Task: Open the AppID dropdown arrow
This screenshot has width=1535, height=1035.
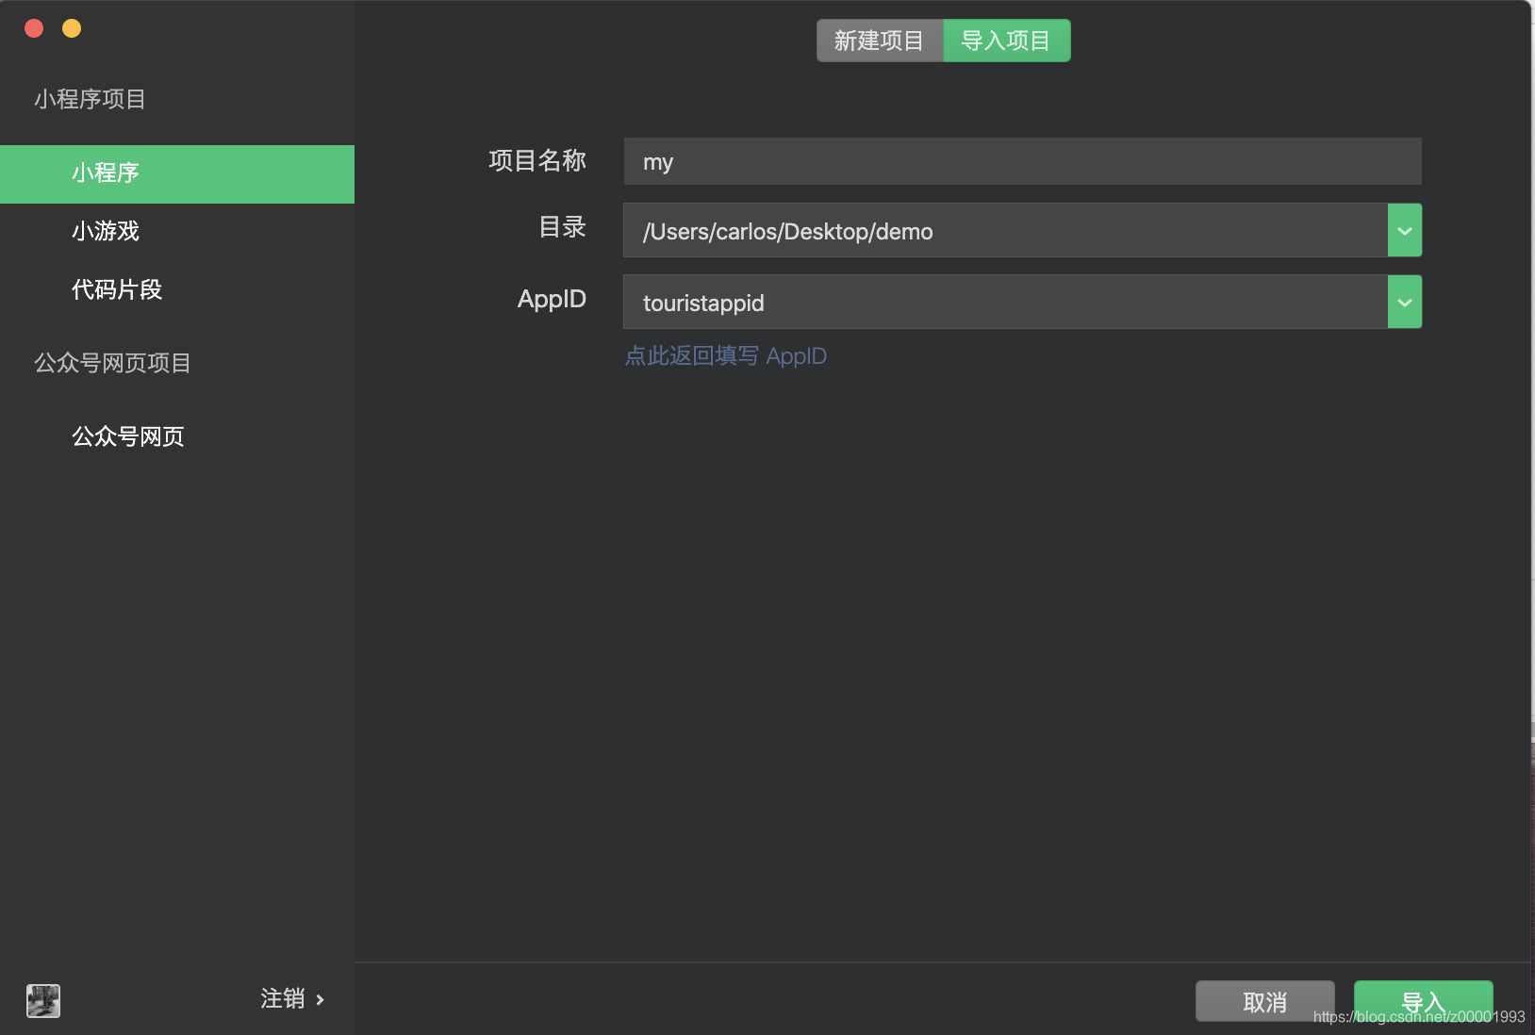Action: point(1404,302)
